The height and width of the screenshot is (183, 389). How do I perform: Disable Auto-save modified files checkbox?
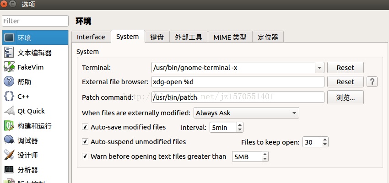[x=85, y=127]
